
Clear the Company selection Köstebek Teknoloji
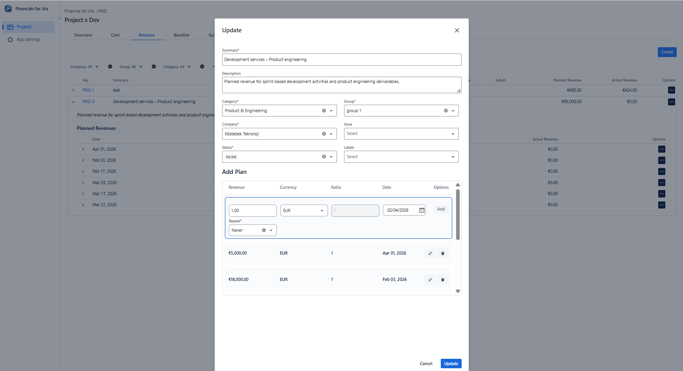[324, 134]
